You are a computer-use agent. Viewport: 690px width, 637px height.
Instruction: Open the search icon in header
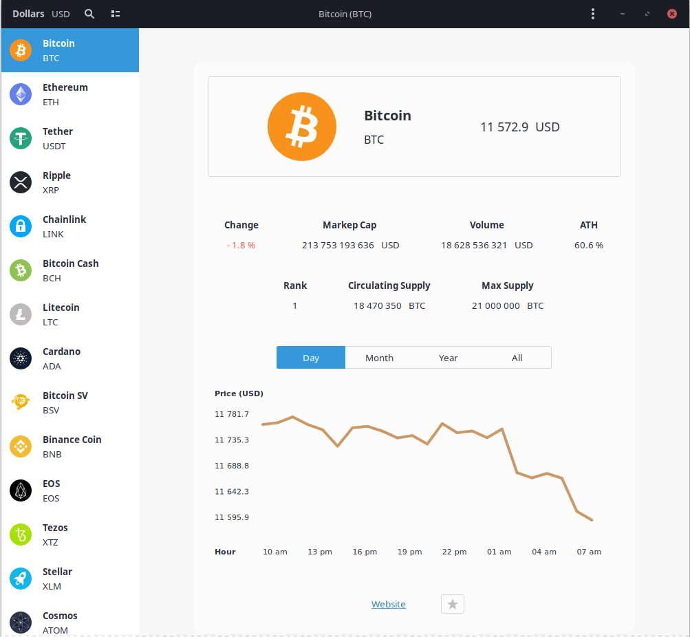coord(89,14)
